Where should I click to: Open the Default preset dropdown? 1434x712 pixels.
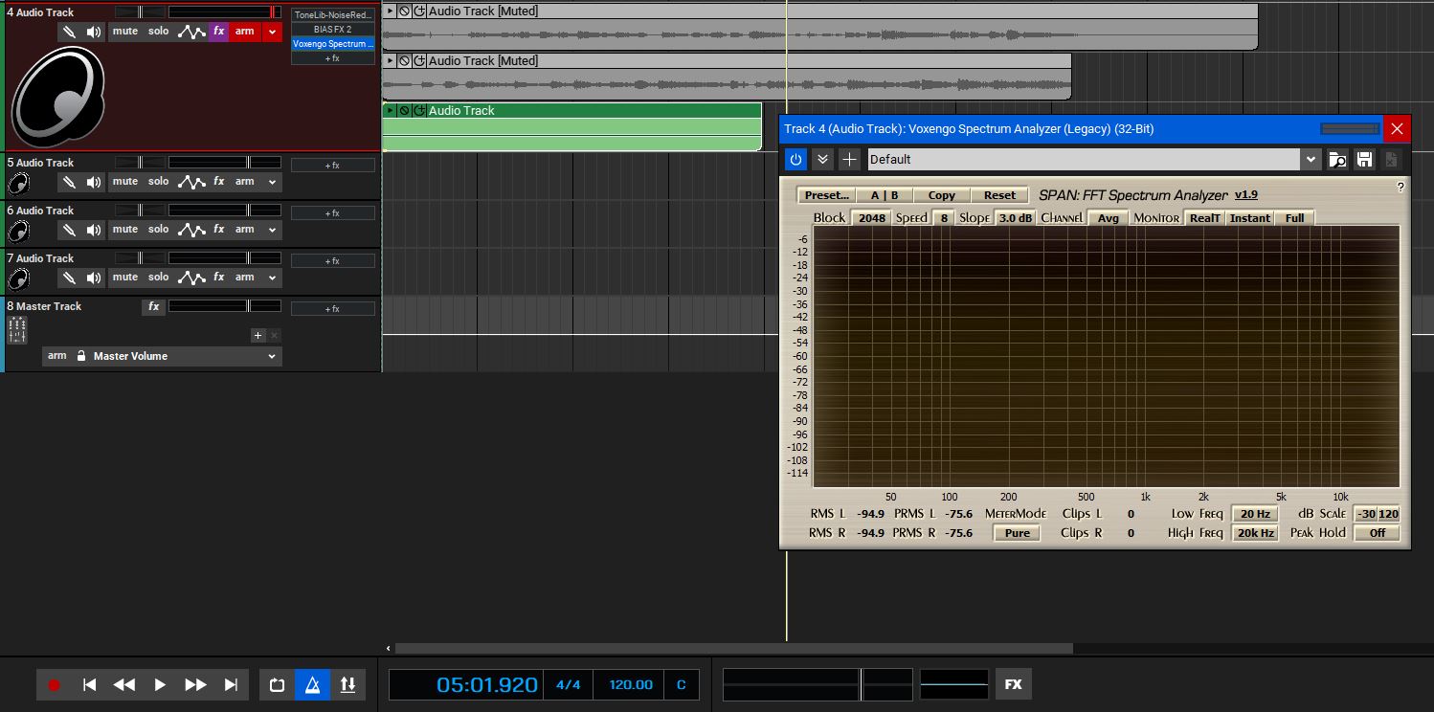coord(1310,159)
